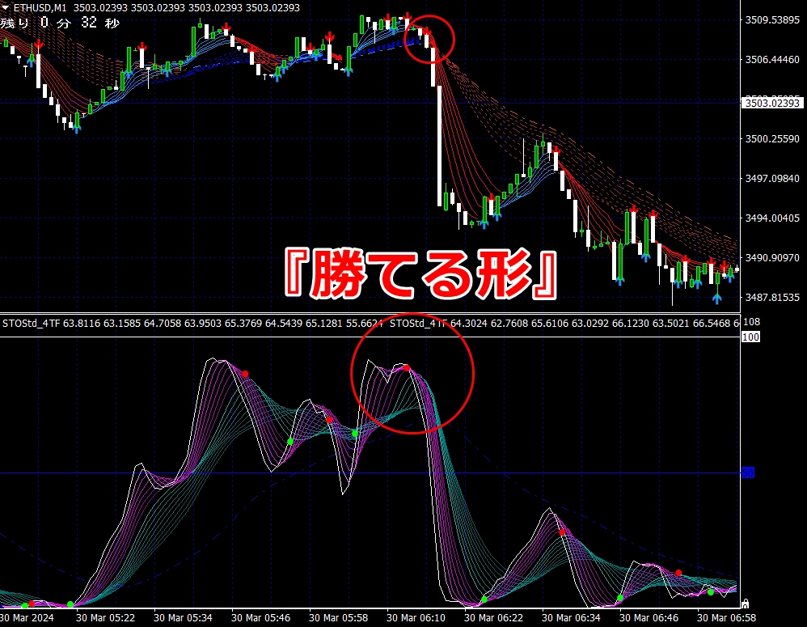Select green stochastic dot just after 06:22
807x627 pixels.
(484, 599)
